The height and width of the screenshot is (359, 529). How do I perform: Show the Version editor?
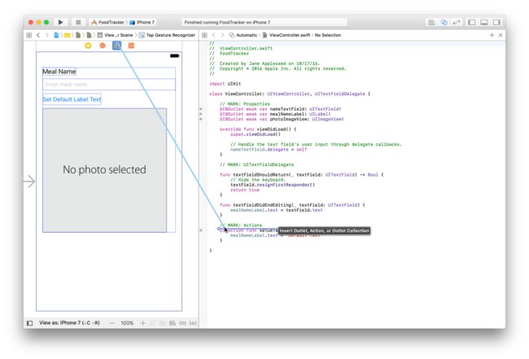pyautogui.click(x=456, y=22)
